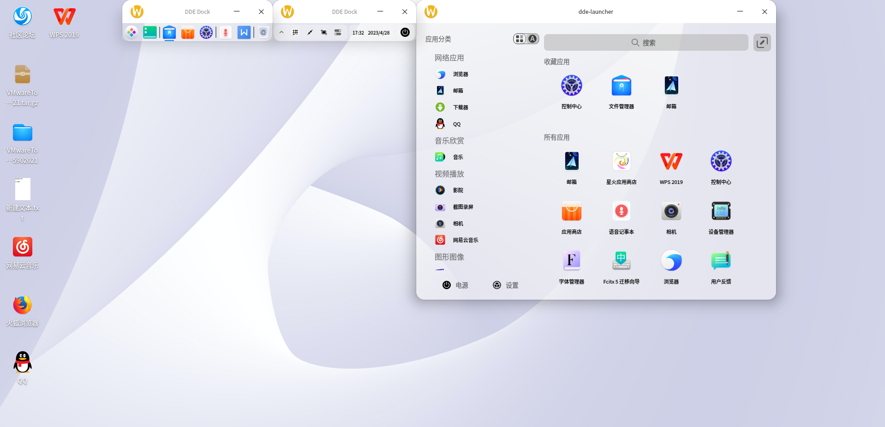Click the power icon in the dock tray
The image size is (885, 427).
405,32
